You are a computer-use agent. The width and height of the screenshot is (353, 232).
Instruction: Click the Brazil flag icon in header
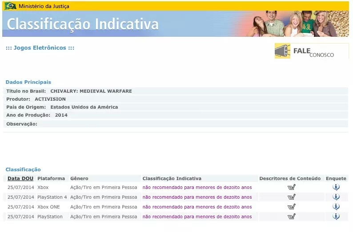tap(10, 6)
